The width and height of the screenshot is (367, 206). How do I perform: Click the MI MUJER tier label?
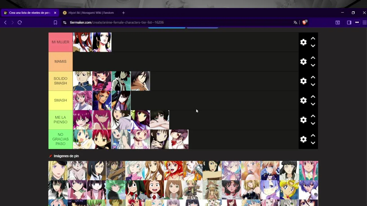(60, 42)
